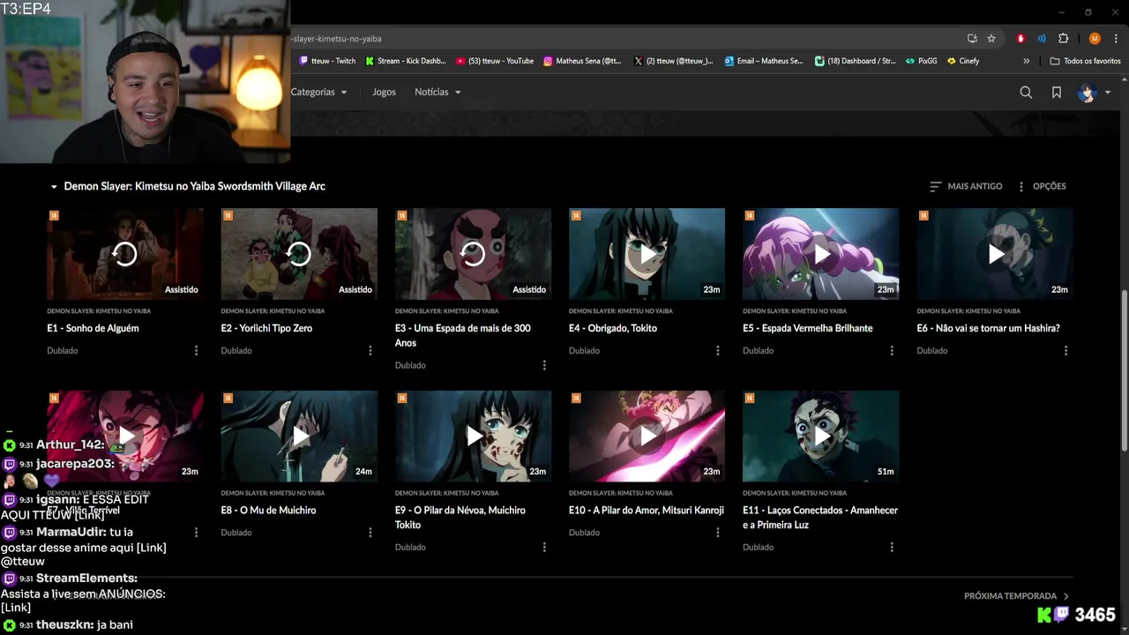Bookmark this page with star icon
This screenshot has width=1129, height=635.
click(991, 39)
